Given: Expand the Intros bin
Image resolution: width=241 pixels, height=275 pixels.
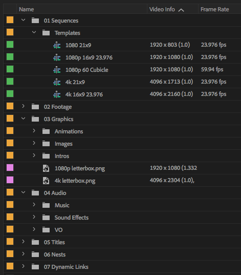Looking at the screenshot, I should 34,155.
